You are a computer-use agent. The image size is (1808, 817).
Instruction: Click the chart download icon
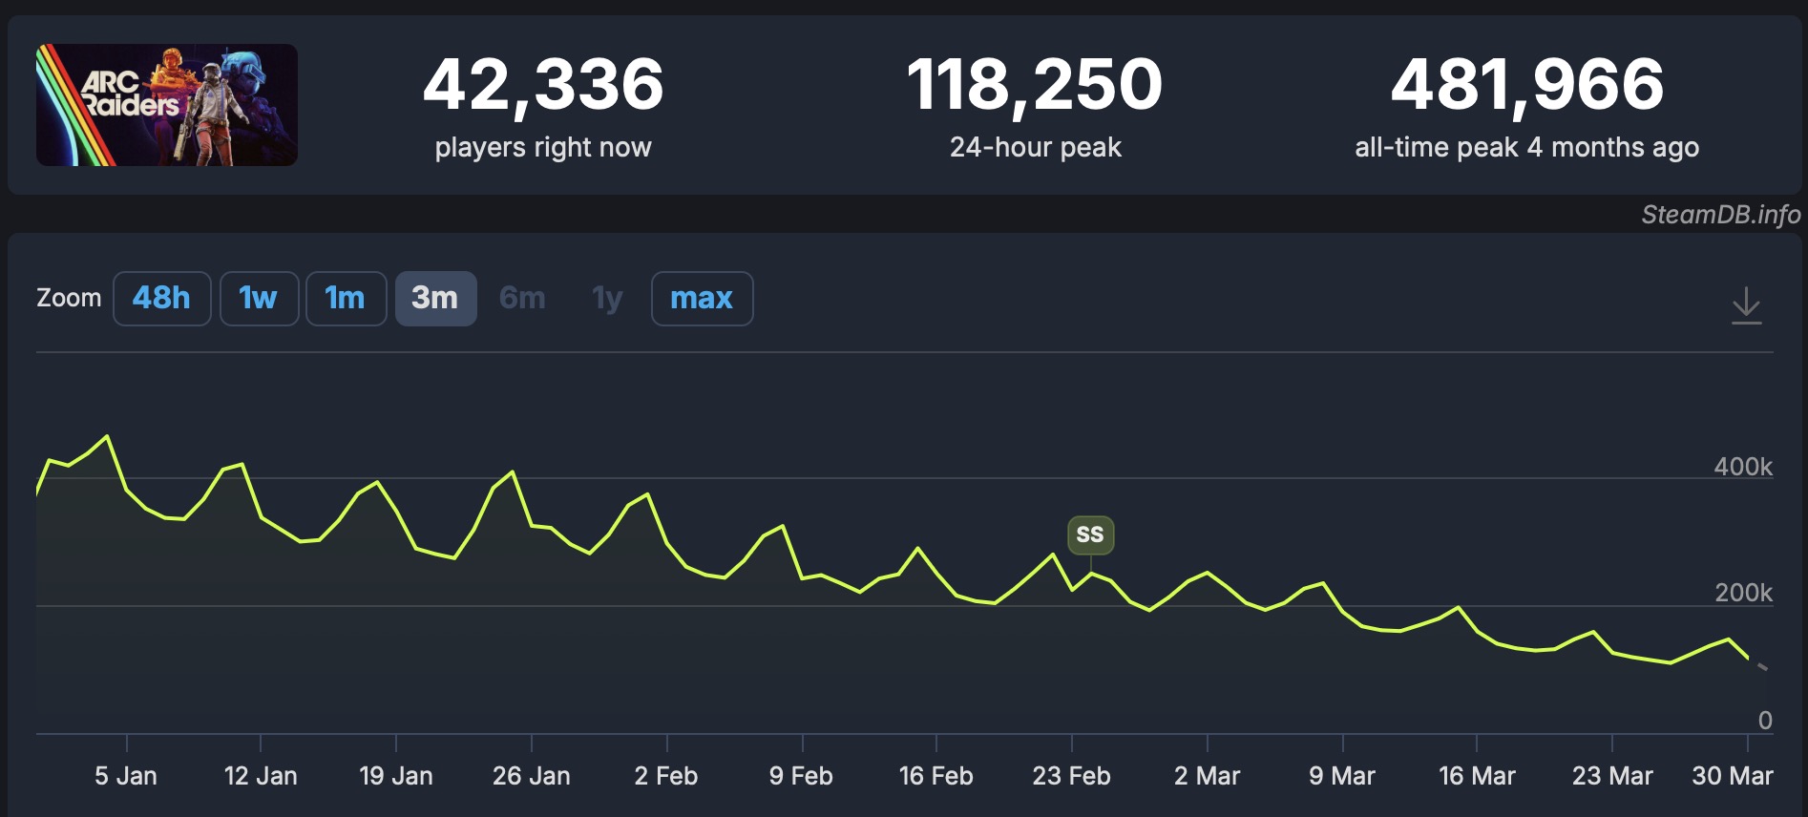click(1746, 305)
